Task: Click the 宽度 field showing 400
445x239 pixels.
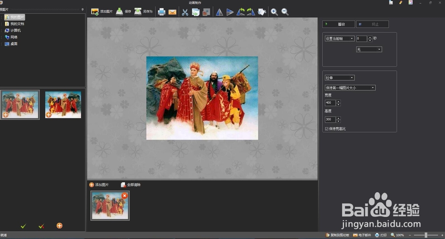Action: click(x=330, y=103)
